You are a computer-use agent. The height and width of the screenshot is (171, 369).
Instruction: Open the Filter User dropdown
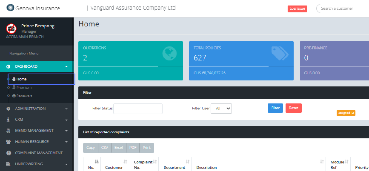(221, 109)
